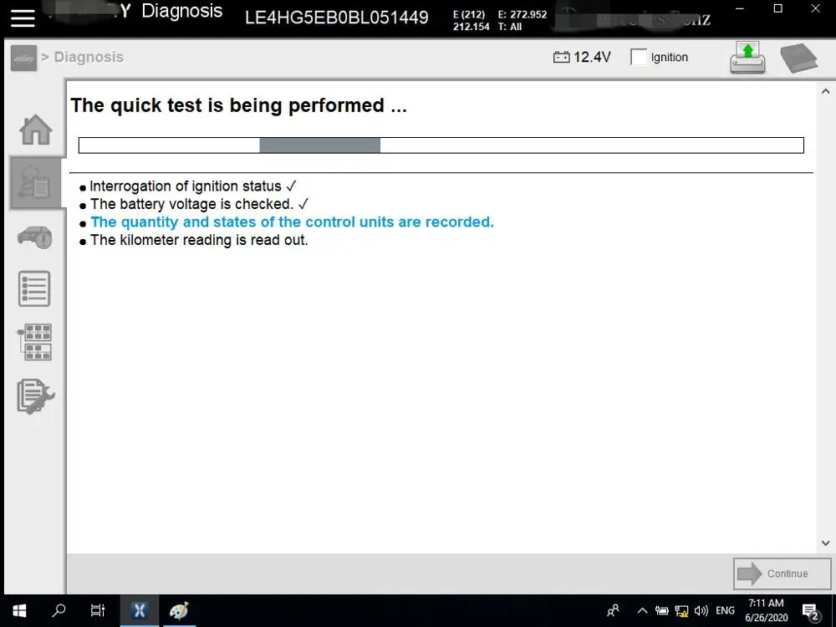Open Windows taskbar search
The width and height of the screenshot is (836, 627).
point(59,610)
